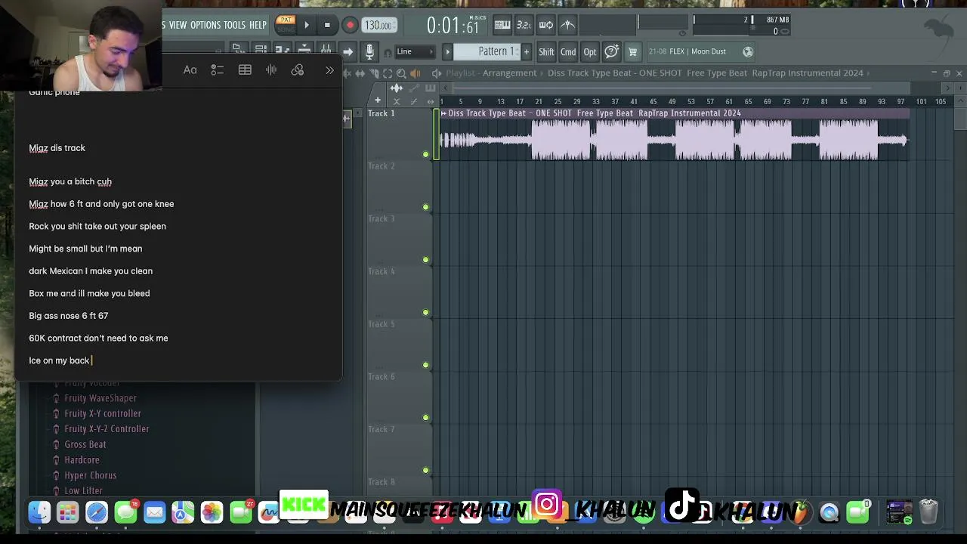The image size is (967, 544).
Task: Click the playlist waveform view icon
Action: (x=397, y=88)
